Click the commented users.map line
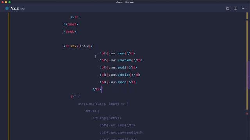 click(103, 104)
